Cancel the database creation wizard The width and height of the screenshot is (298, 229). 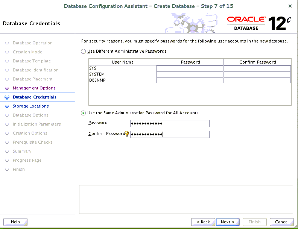tap(281, 222)
